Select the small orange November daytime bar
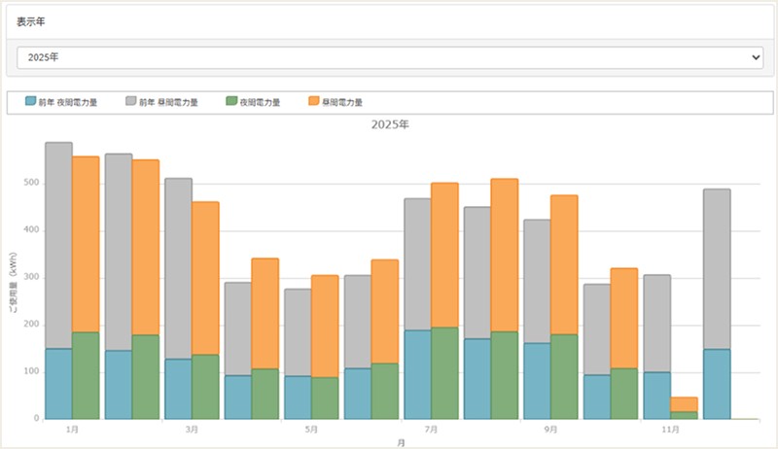The image size is (778, 449). click(x=684, y=404)
